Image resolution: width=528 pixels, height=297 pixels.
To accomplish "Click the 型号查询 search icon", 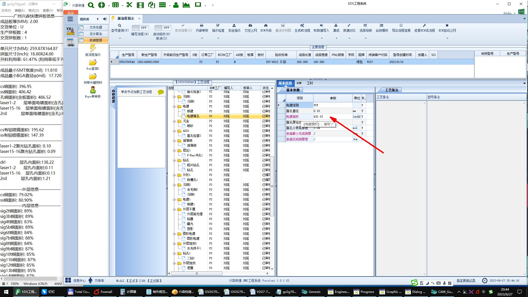I will pyautogui.click(x=120, y=26).
